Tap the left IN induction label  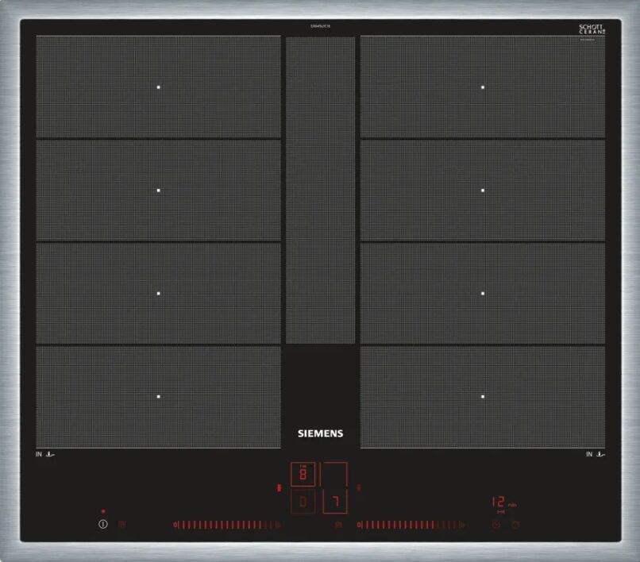point(44,454)
